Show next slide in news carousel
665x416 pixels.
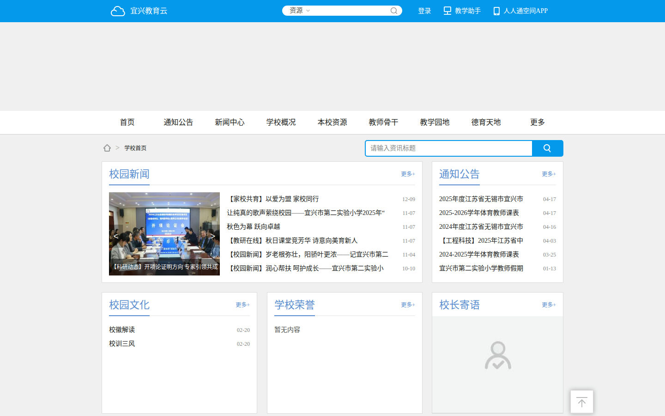[213, 236]
